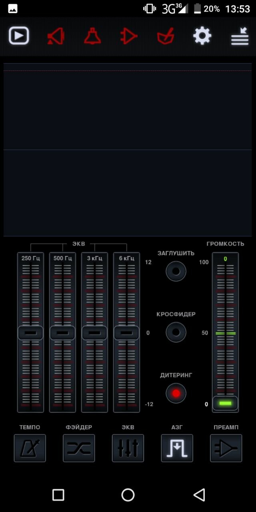Tap the red speaker icon
The height and width of the screenshot is (512, 256).
pyautogui.click(x=56, y=36)
